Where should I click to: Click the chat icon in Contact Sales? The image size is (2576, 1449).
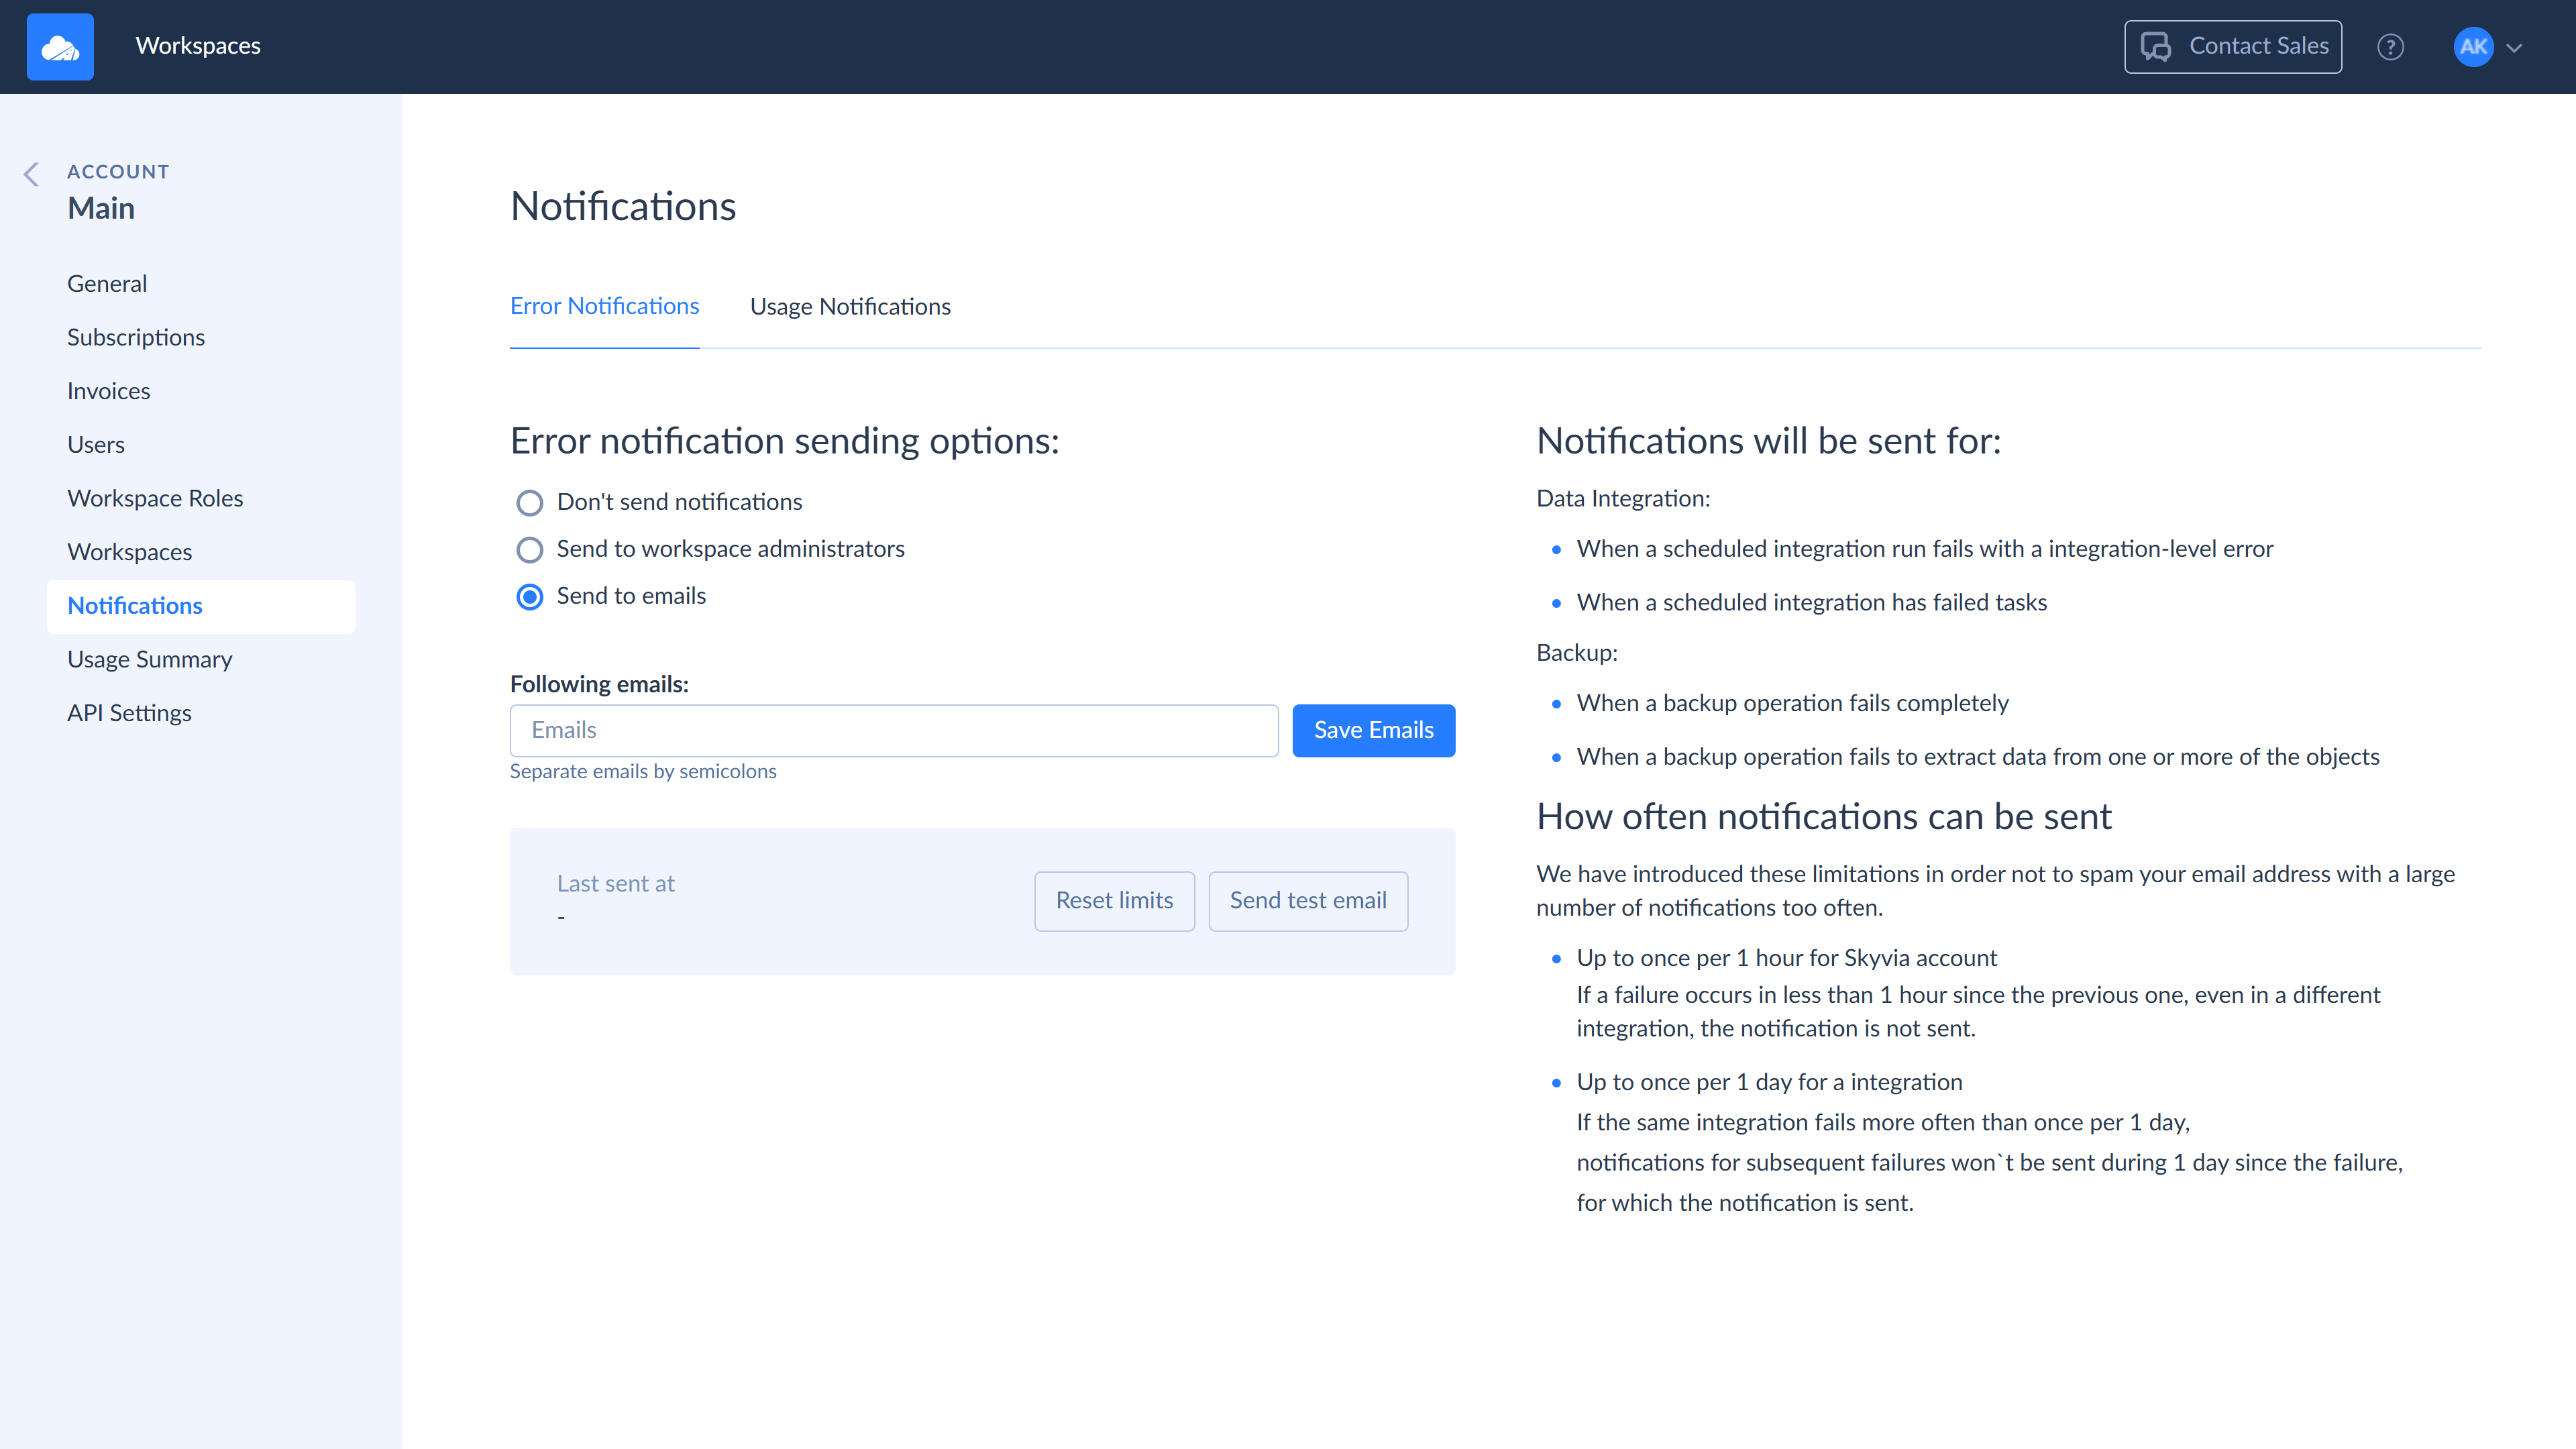2155,47
